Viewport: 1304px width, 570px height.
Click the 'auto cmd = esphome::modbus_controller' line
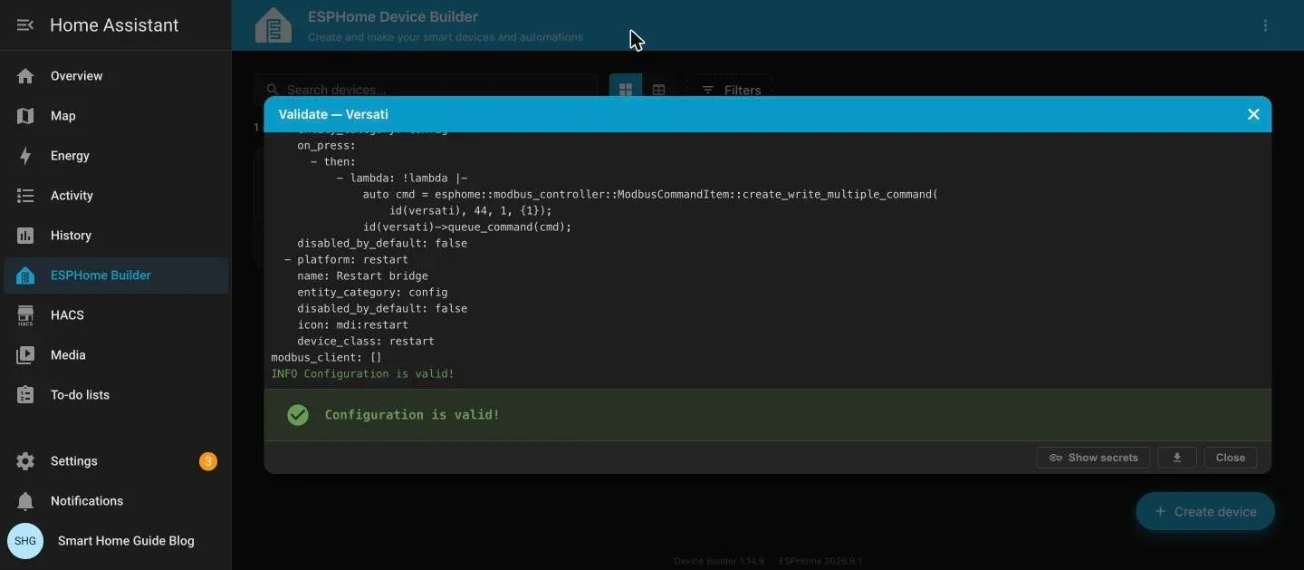click(650, 194)
